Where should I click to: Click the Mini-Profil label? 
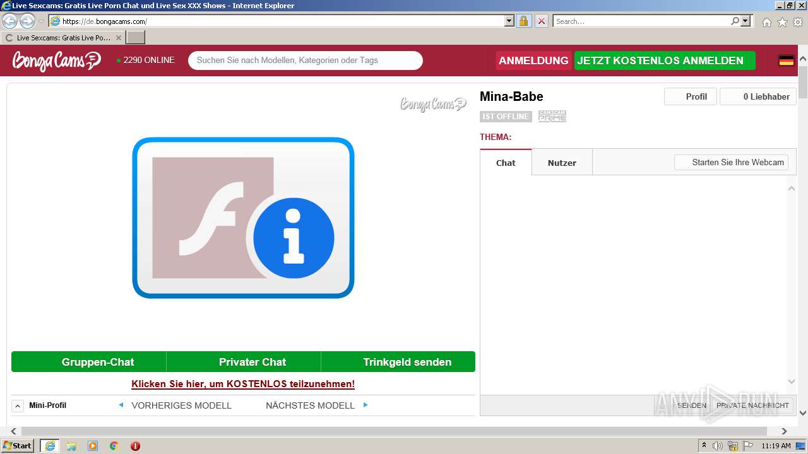(x=47, y=405)
